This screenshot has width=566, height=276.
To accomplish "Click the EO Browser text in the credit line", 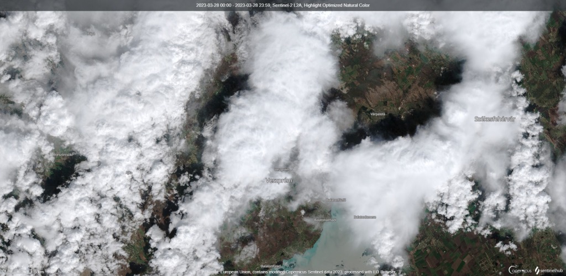I will click(x=382, y=272).
